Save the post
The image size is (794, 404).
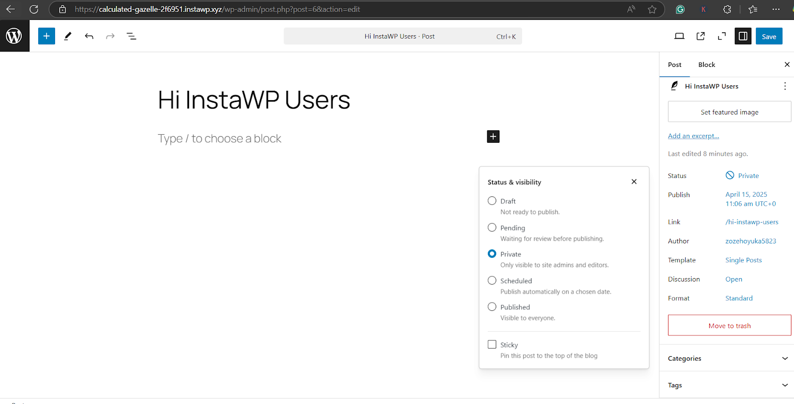(769, 36)
